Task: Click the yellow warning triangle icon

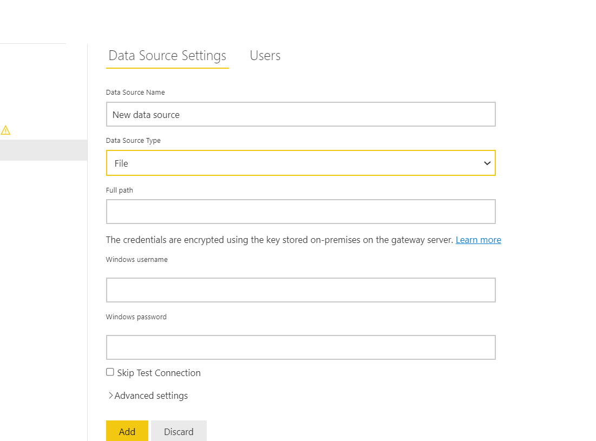Action: 6,130
